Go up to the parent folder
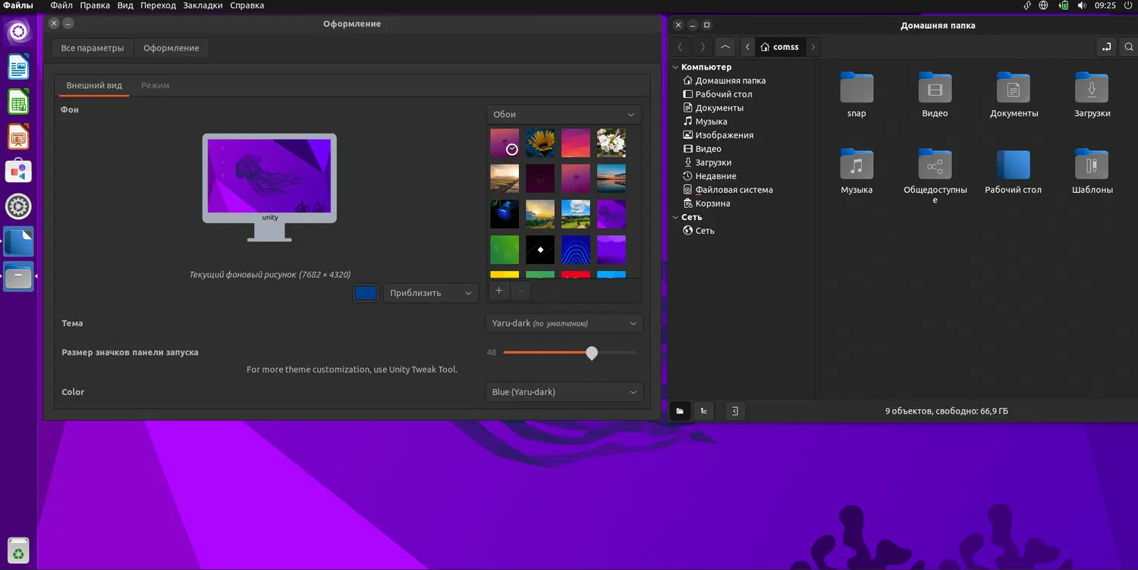1138x570 pixels. coord(725,47)
